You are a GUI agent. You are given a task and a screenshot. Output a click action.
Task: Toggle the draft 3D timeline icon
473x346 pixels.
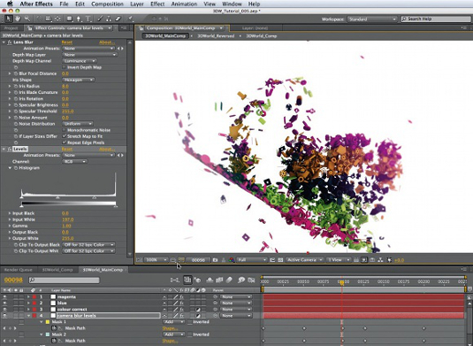[198, 281]
